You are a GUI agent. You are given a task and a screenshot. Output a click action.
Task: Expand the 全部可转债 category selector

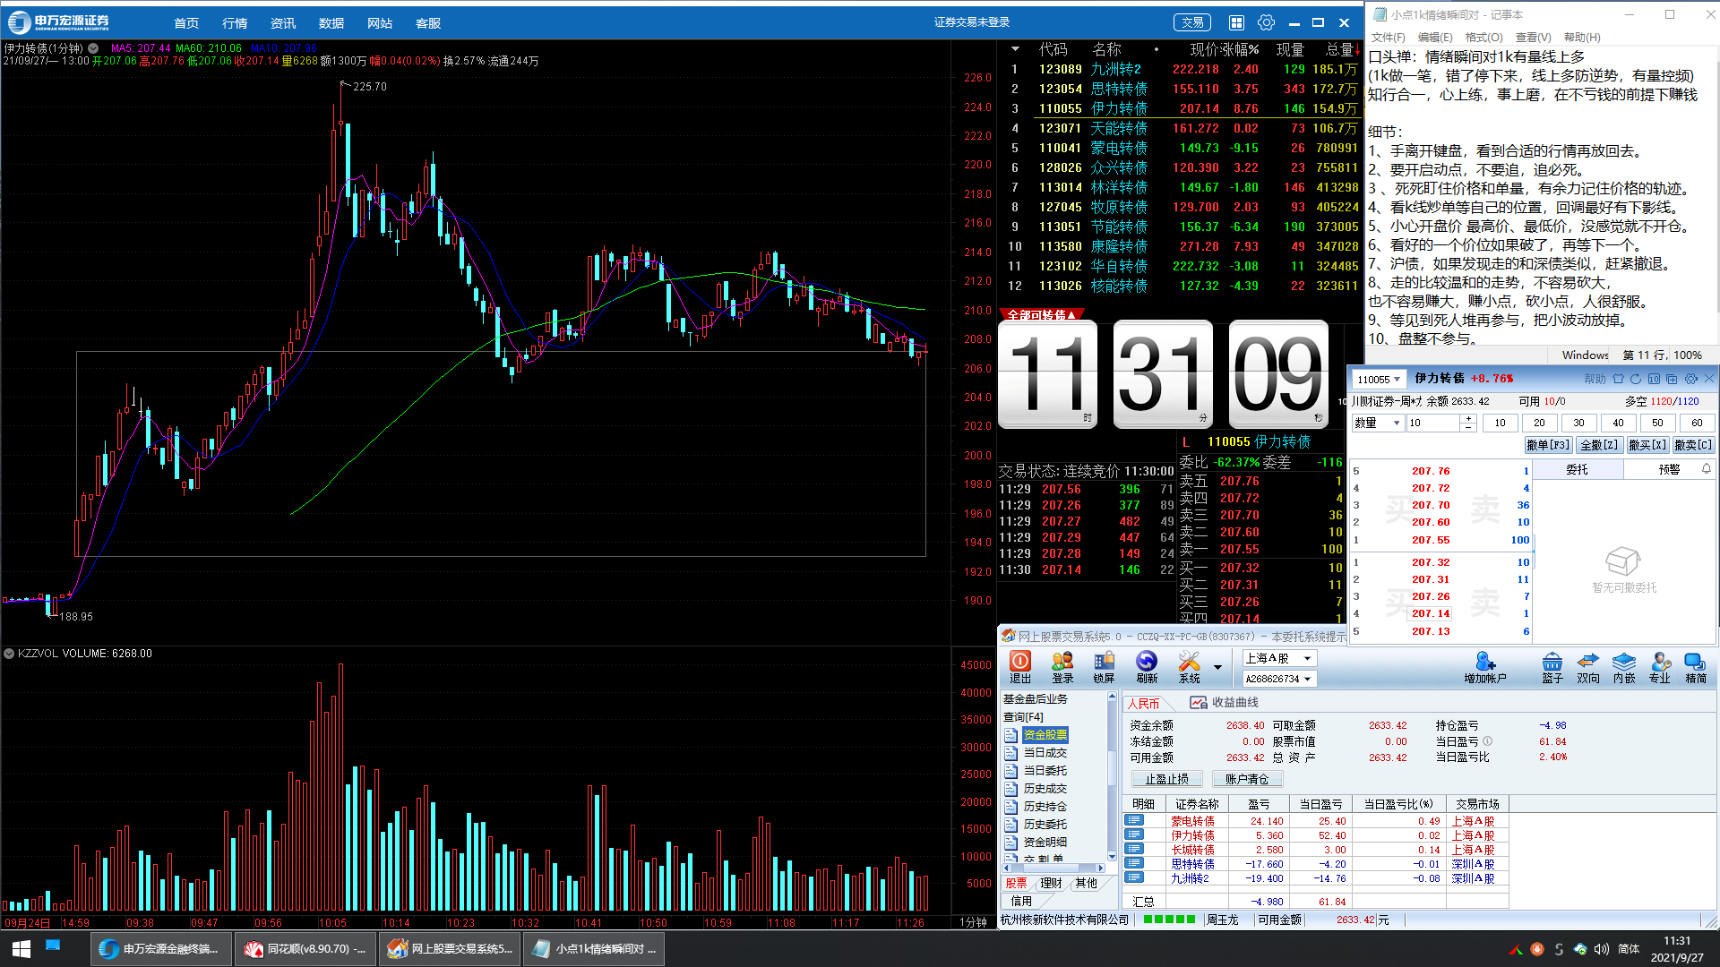1042,314
